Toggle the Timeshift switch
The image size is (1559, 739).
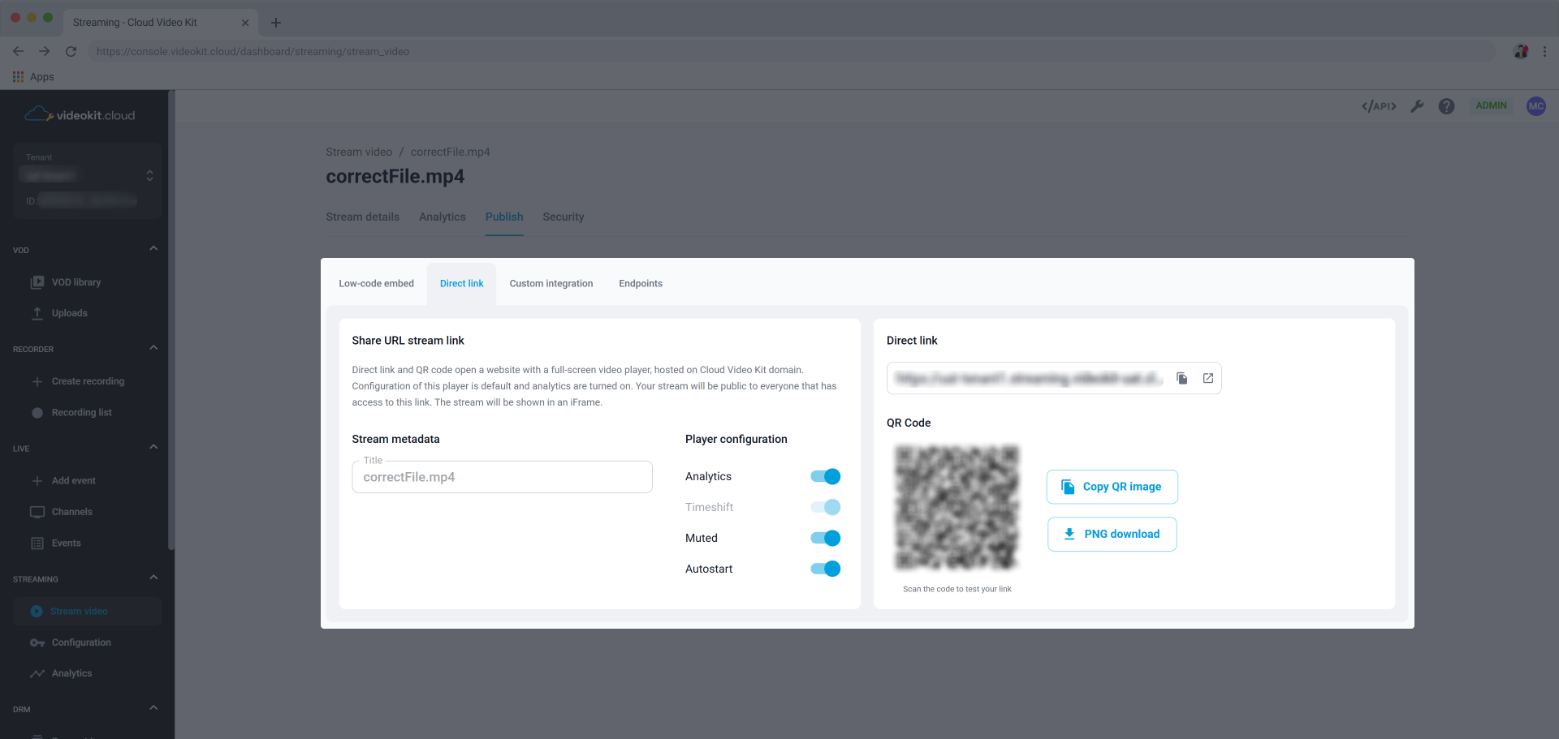pyautogui.click(x=826, y=508)
